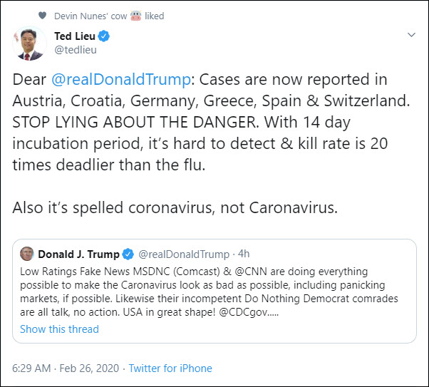This screenshot has width=429, height=387.
Task: Open the @tedlieu handle
Action: pos(76,50)
